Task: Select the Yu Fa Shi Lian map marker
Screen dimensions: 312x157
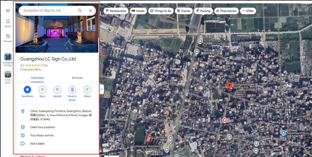Action: pos(200,41)
